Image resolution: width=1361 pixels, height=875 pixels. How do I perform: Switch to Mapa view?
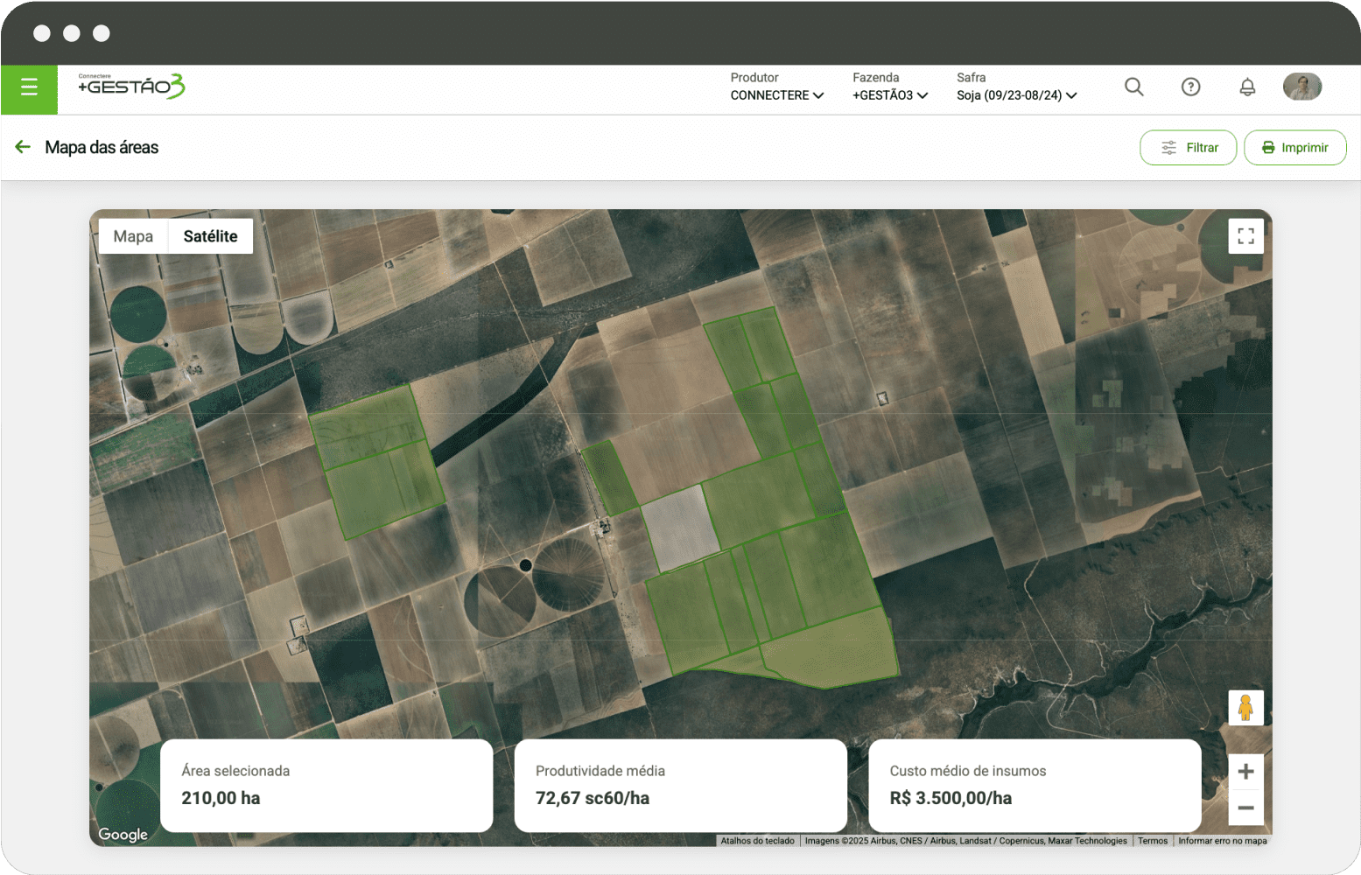(133, 236)
